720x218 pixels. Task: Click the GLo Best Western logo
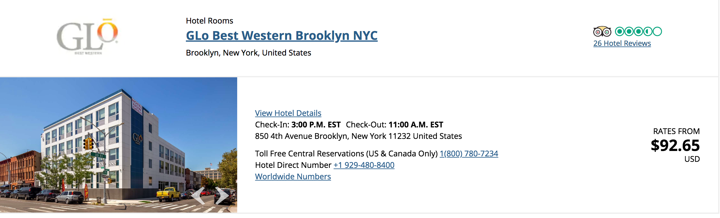87,37
